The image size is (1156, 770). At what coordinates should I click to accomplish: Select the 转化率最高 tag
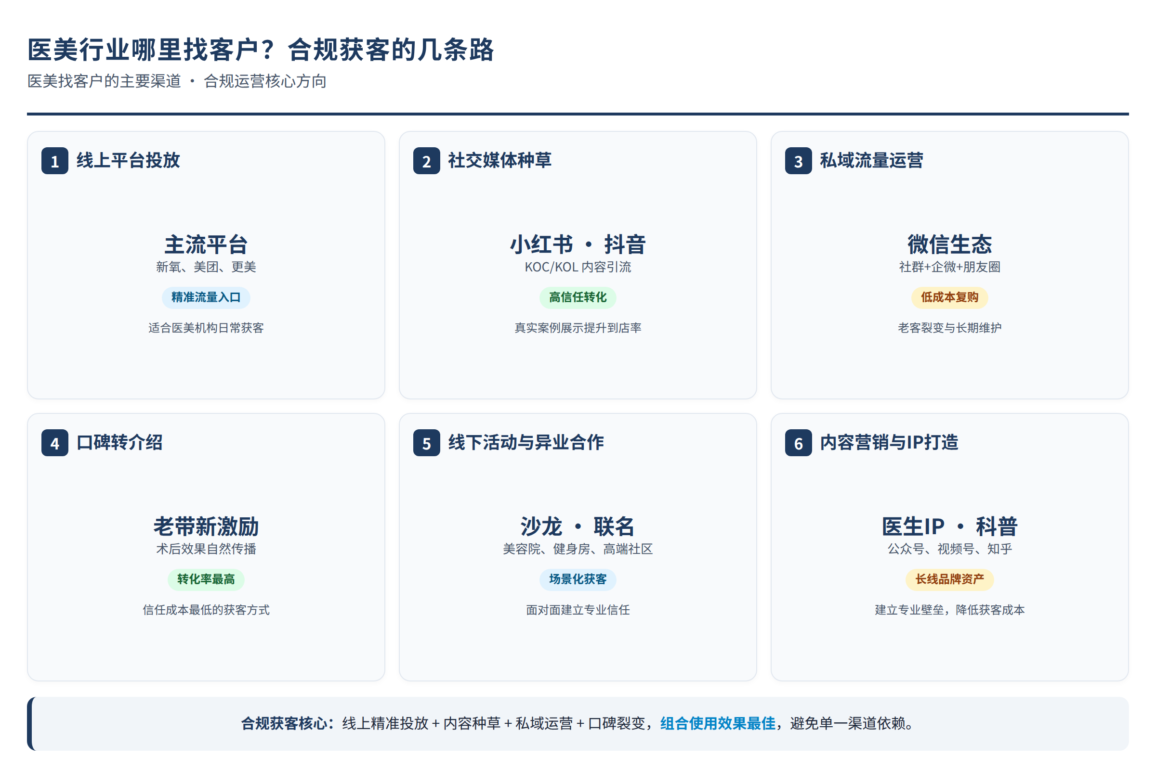point(206,579)
